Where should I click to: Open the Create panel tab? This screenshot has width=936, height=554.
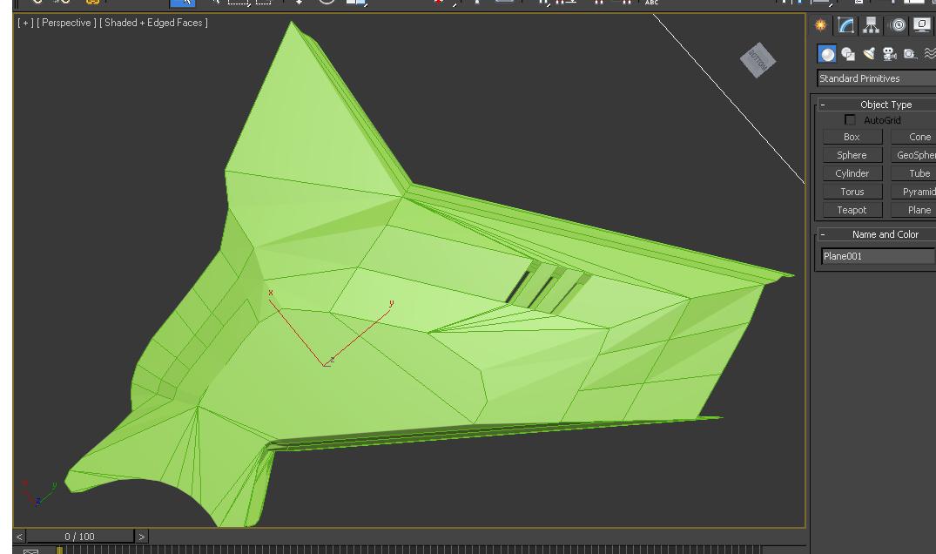coord(820,26)
